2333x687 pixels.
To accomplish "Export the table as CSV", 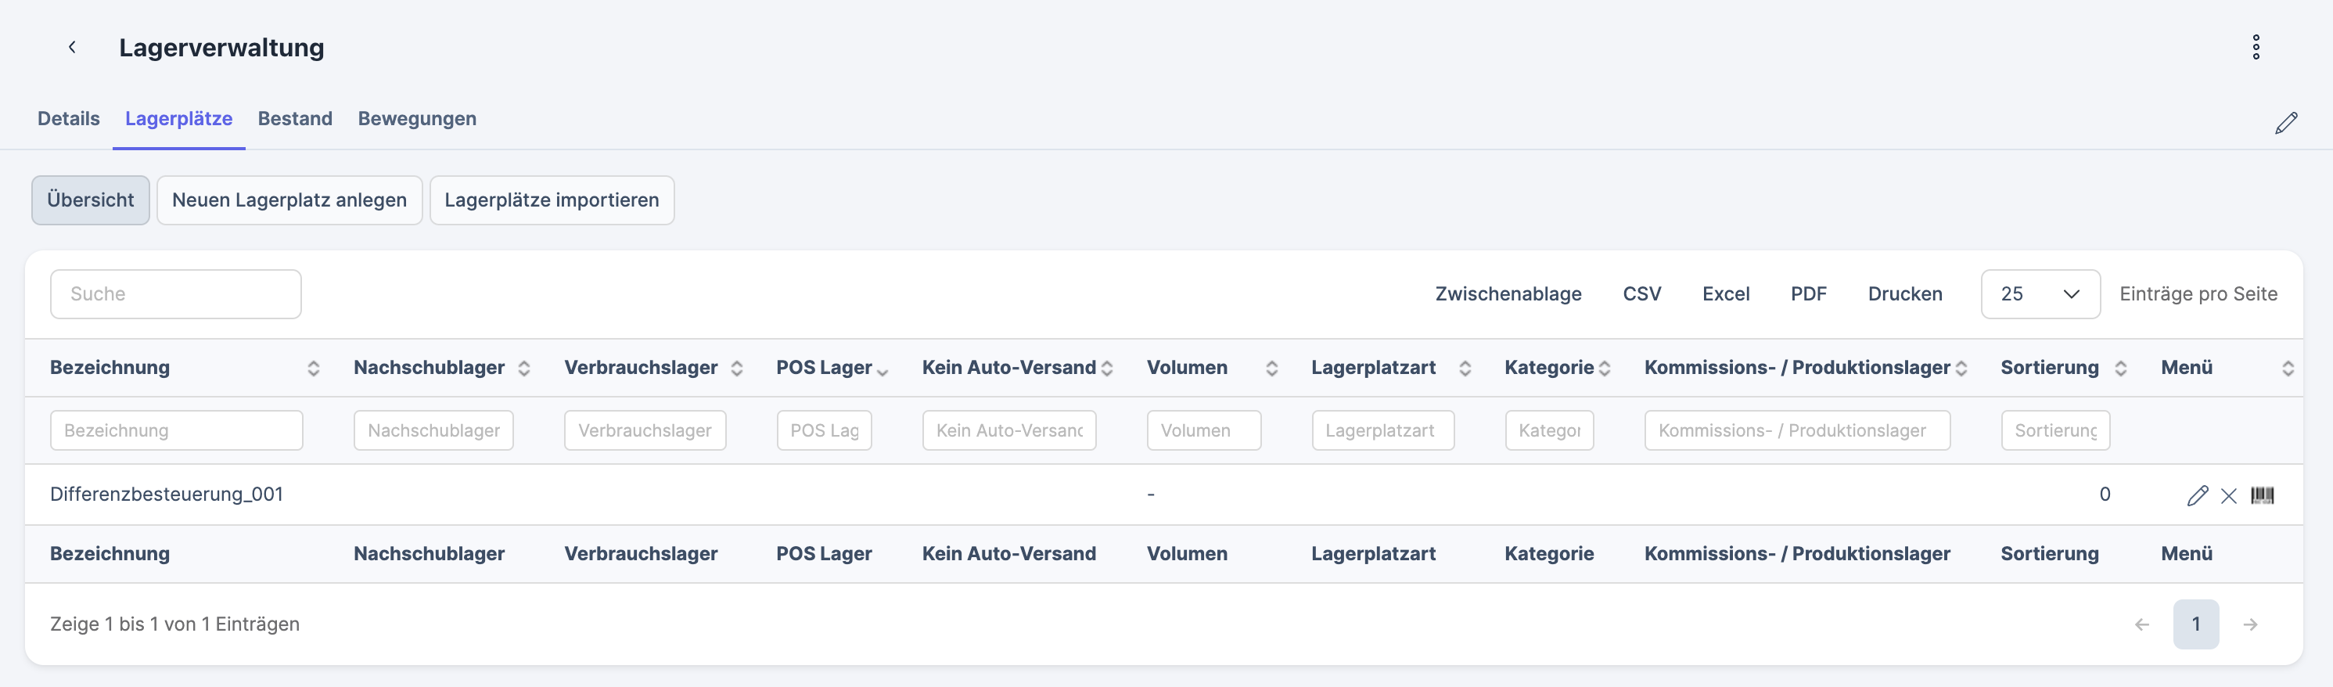I will [1641, 294].
